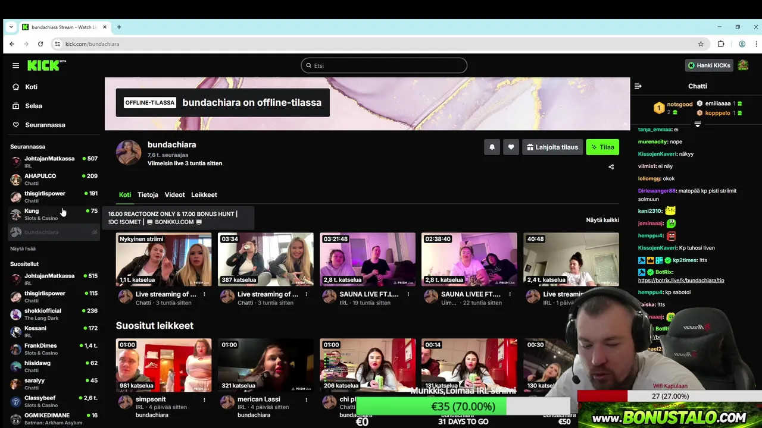Screen dimensions: 762x428
Task: Open options for 387 katselua video
Action: (x=306, y=294)
